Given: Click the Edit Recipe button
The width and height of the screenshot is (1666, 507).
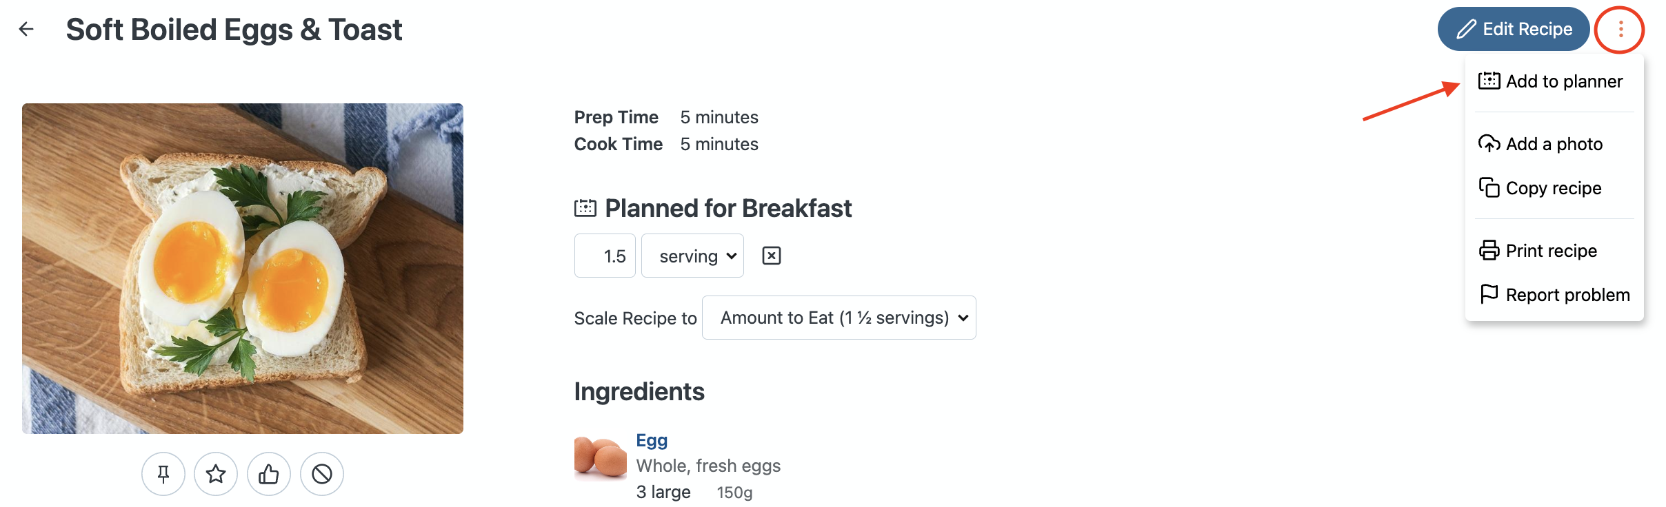Looking at the screenshot, I should pyautogui.click(x=1514, y=29).
